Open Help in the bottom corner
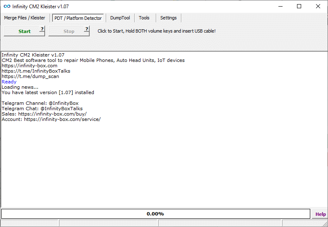Screen dimensions: 328x227 [321, 214]
